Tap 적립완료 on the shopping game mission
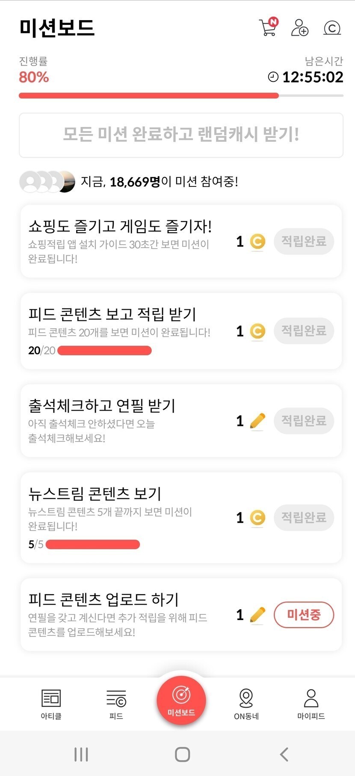This screenshot has width=355, height=776. tap(304, 241)
